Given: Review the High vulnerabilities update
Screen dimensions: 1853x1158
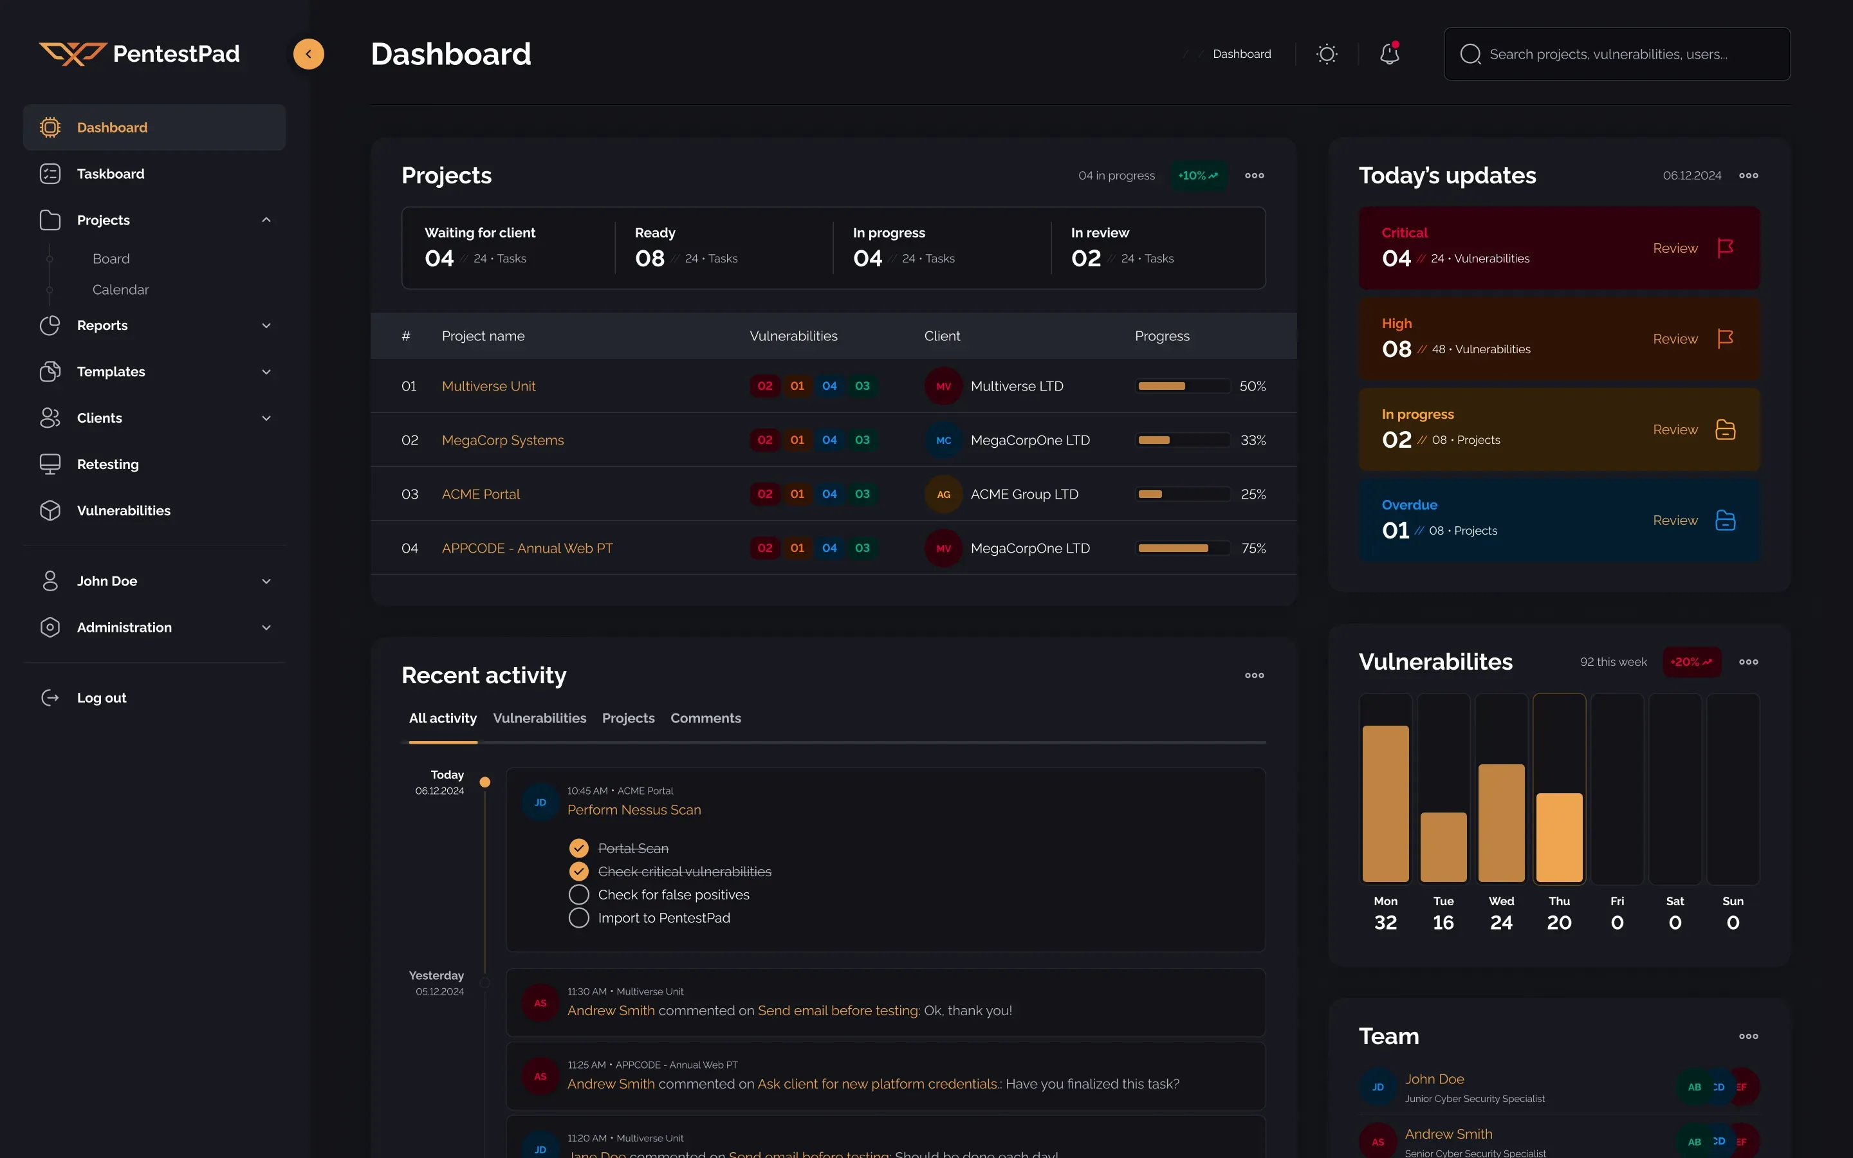Looking at the screenshot, I should [1674, 338].
